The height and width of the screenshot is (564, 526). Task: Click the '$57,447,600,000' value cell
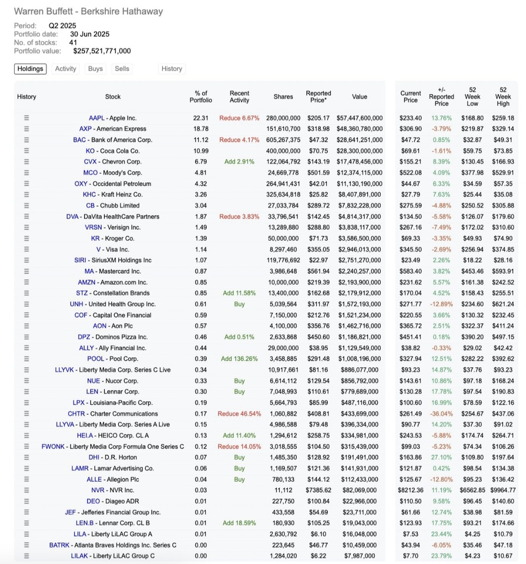(x=360, y=118)
